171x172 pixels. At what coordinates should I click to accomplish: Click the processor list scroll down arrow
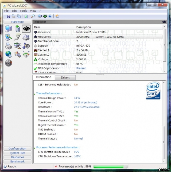click(x=165, y=71)
